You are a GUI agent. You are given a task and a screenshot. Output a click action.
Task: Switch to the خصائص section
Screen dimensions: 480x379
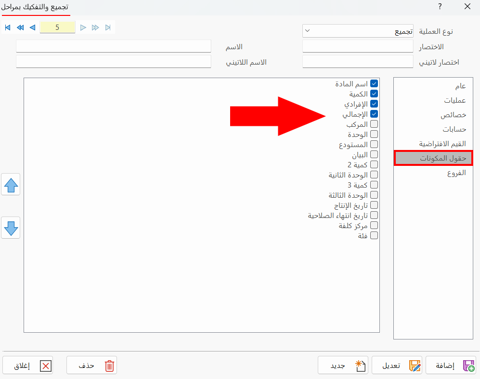(x=433, y=115)
